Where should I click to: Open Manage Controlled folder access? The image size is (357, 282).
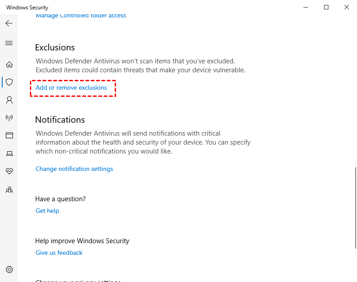(81, 15)
